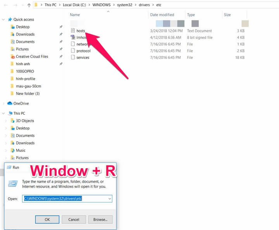Click the Desktop icon under This PC

(x=12, y=128)
